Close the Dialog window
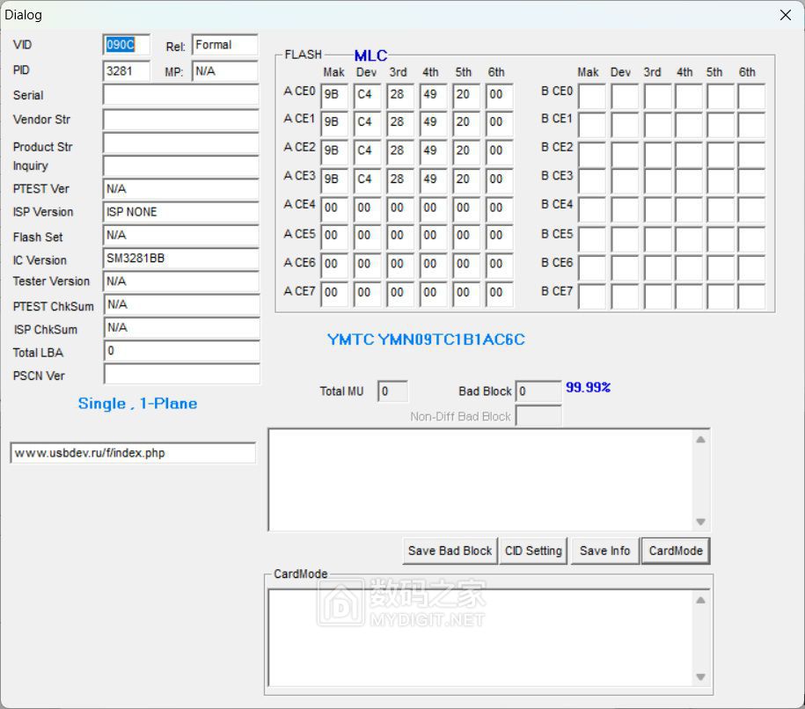Viewport: 805px width, 709px height. point(785,15)
